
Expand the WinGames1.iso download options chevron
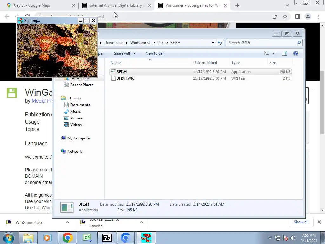(x=68, y=222)
